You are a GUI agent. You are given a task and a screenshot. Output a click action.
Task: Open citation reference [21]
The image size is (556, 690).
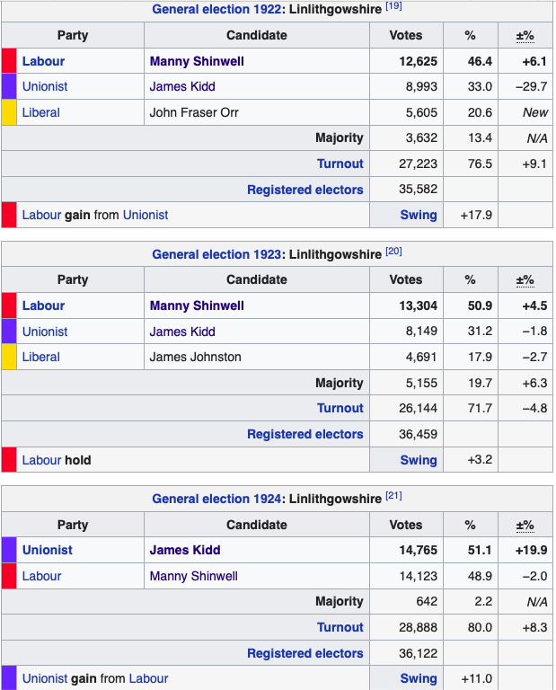393,496
